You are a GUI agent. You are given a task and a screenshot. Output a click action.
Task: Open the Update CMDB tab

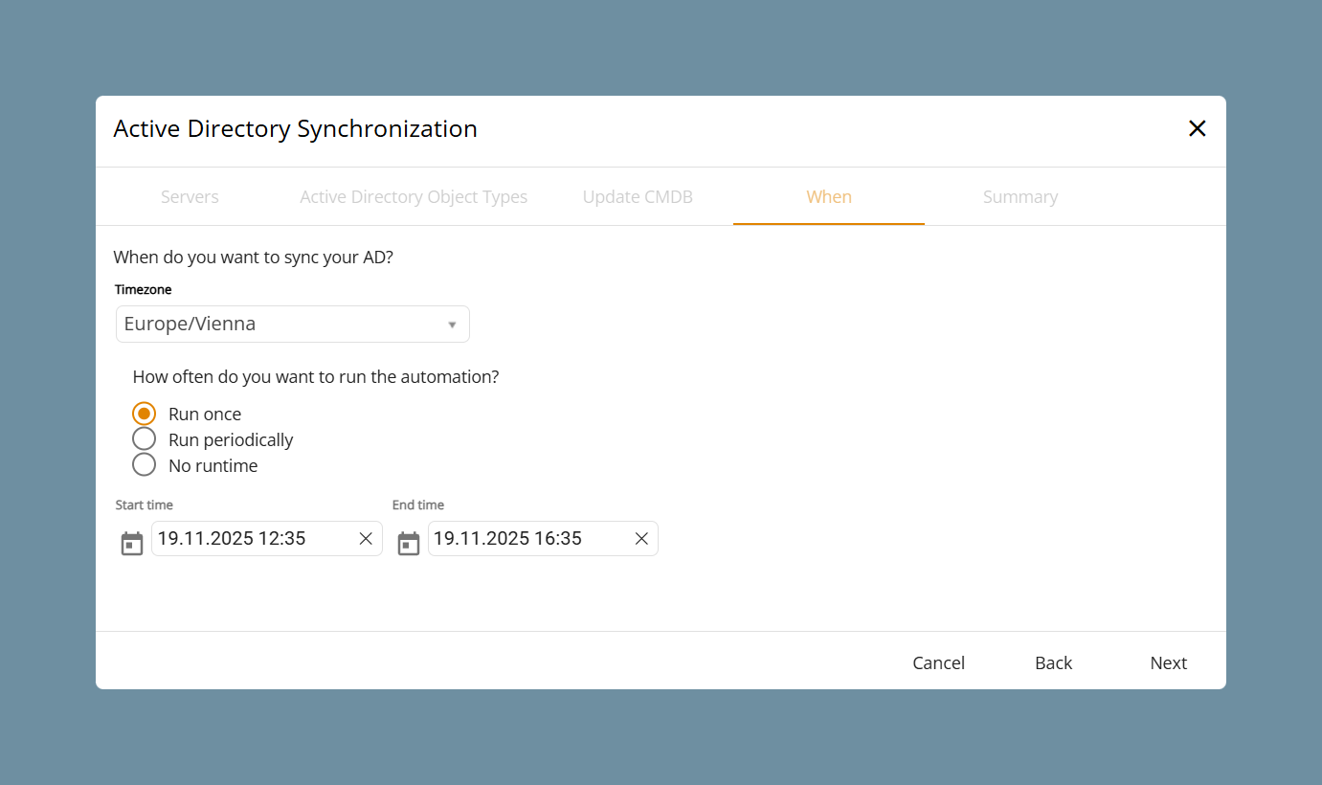[x=638, y=197]
